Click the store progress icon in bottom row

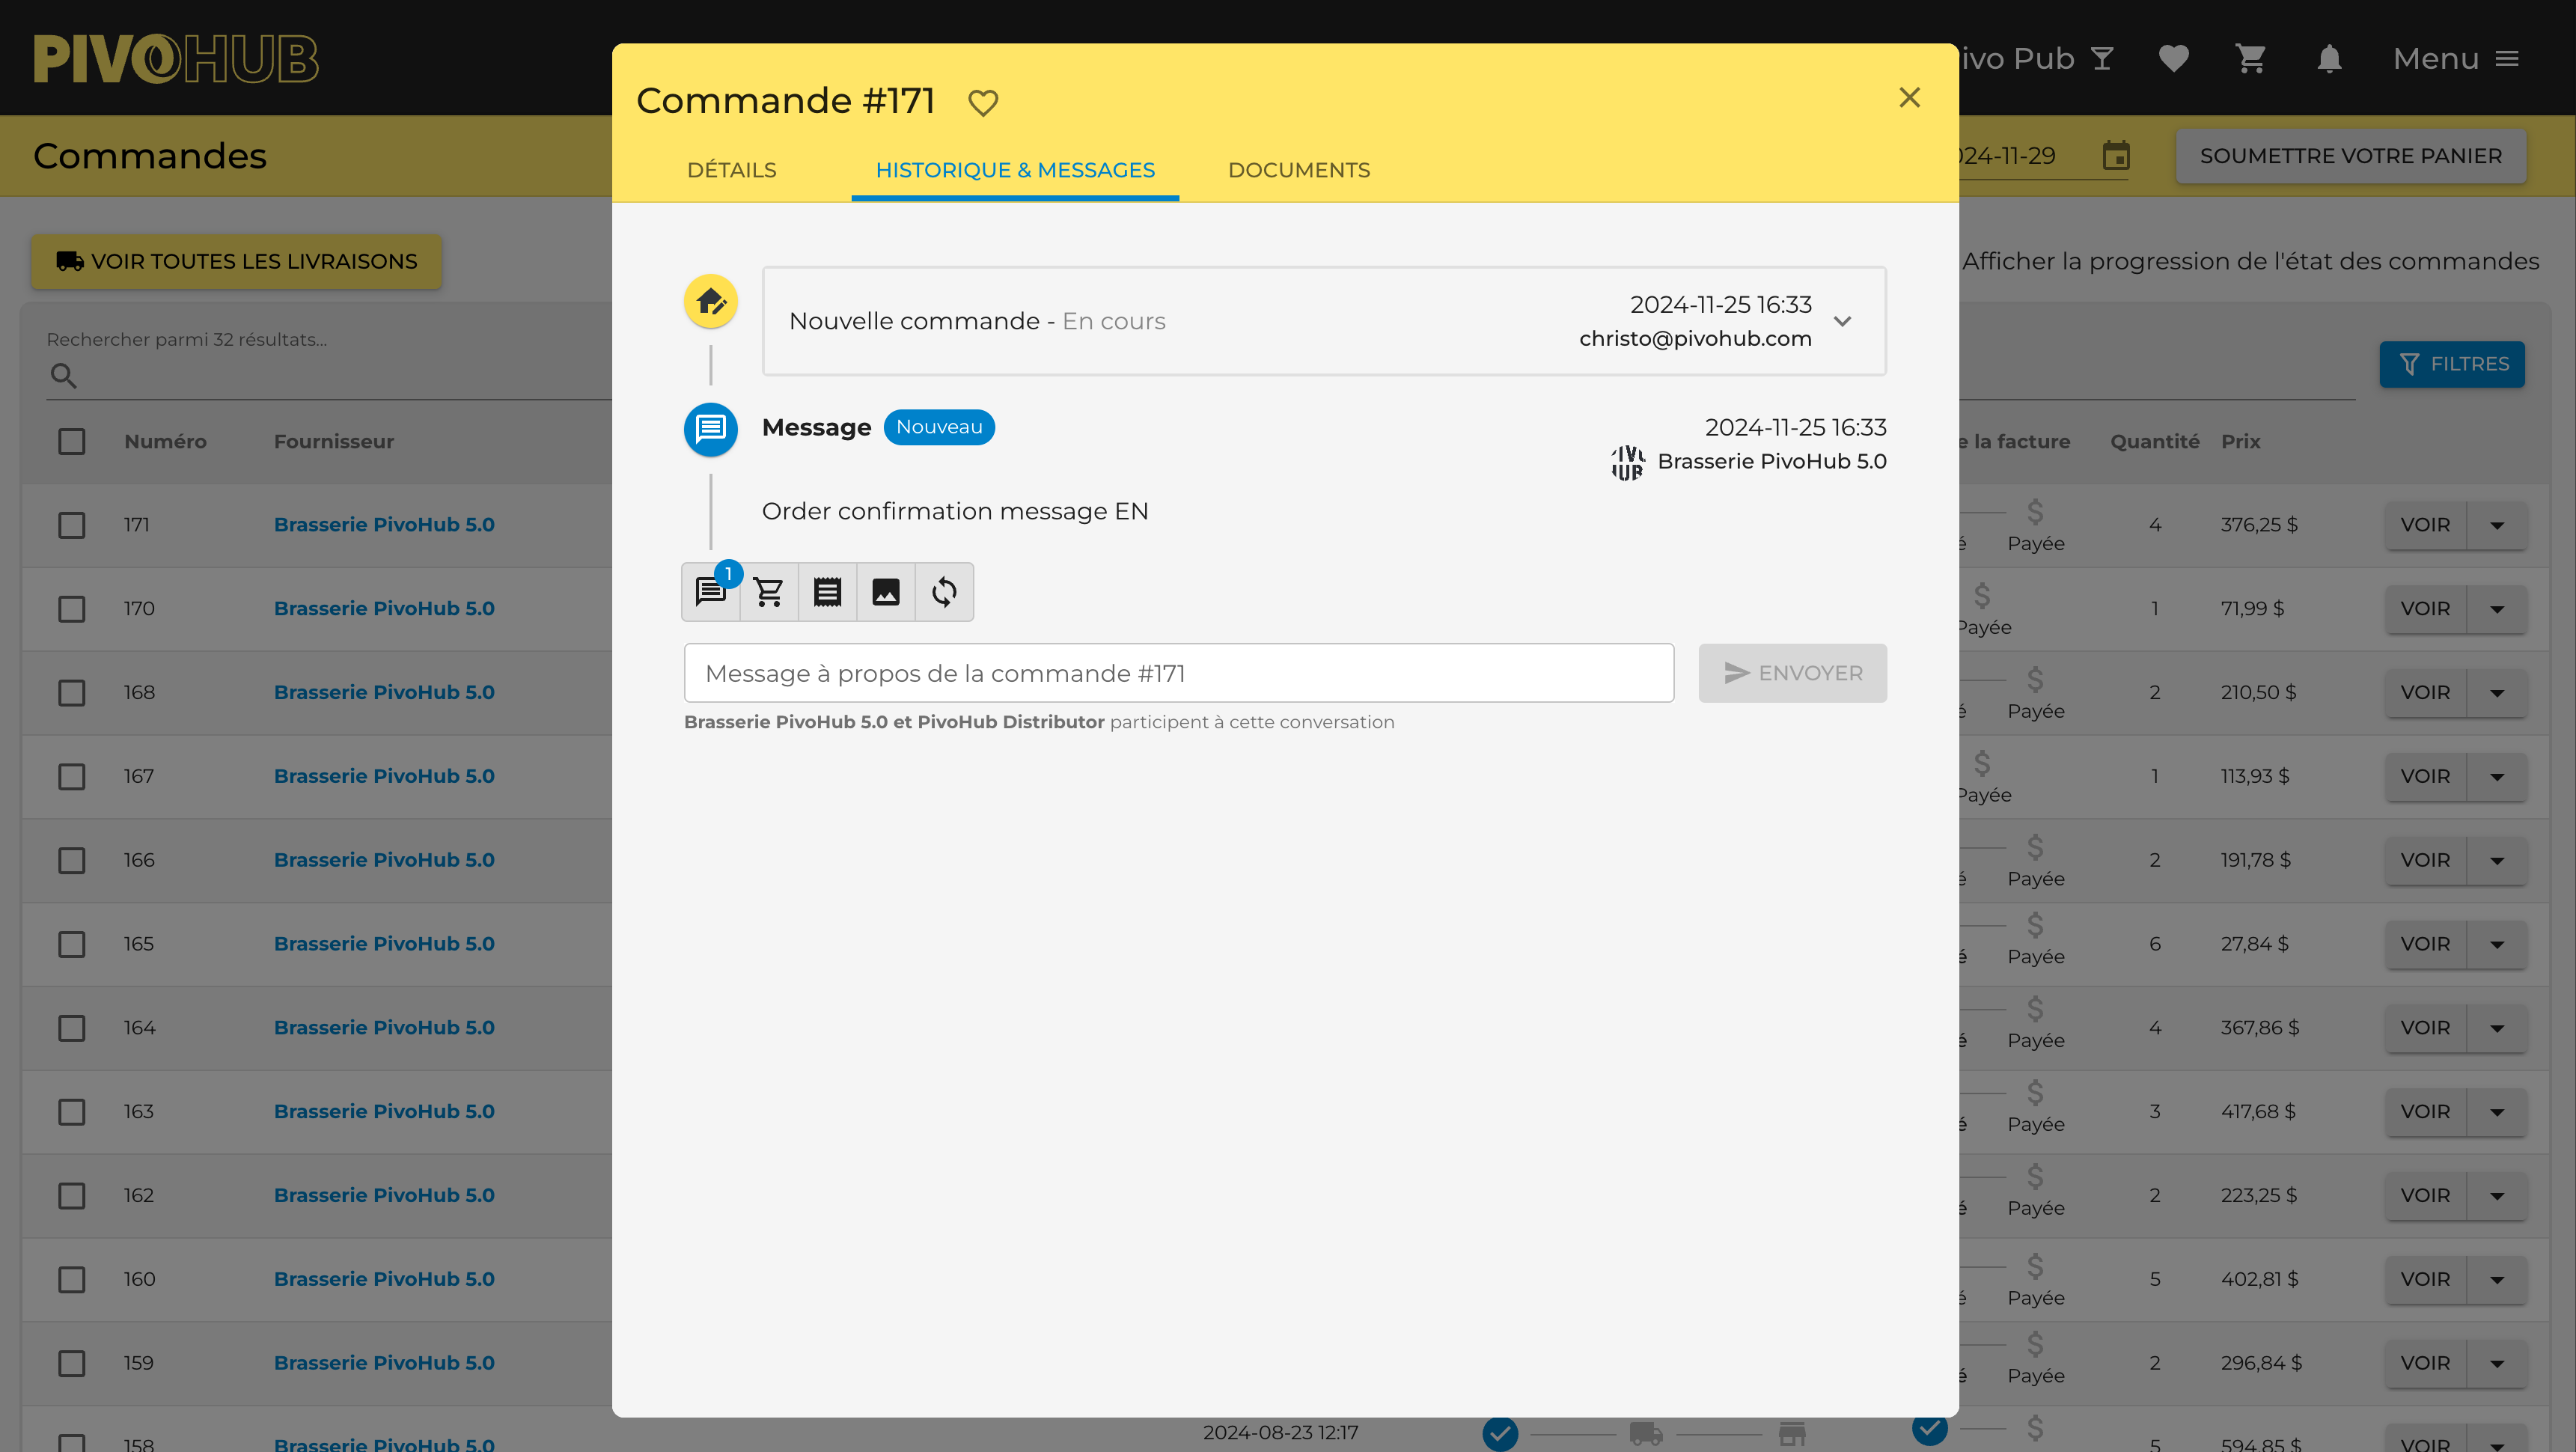[1792, 1434]
